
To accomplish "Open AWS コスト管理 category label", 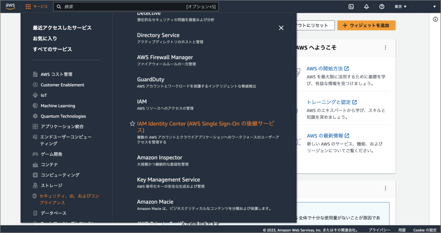I will (57, 74).
